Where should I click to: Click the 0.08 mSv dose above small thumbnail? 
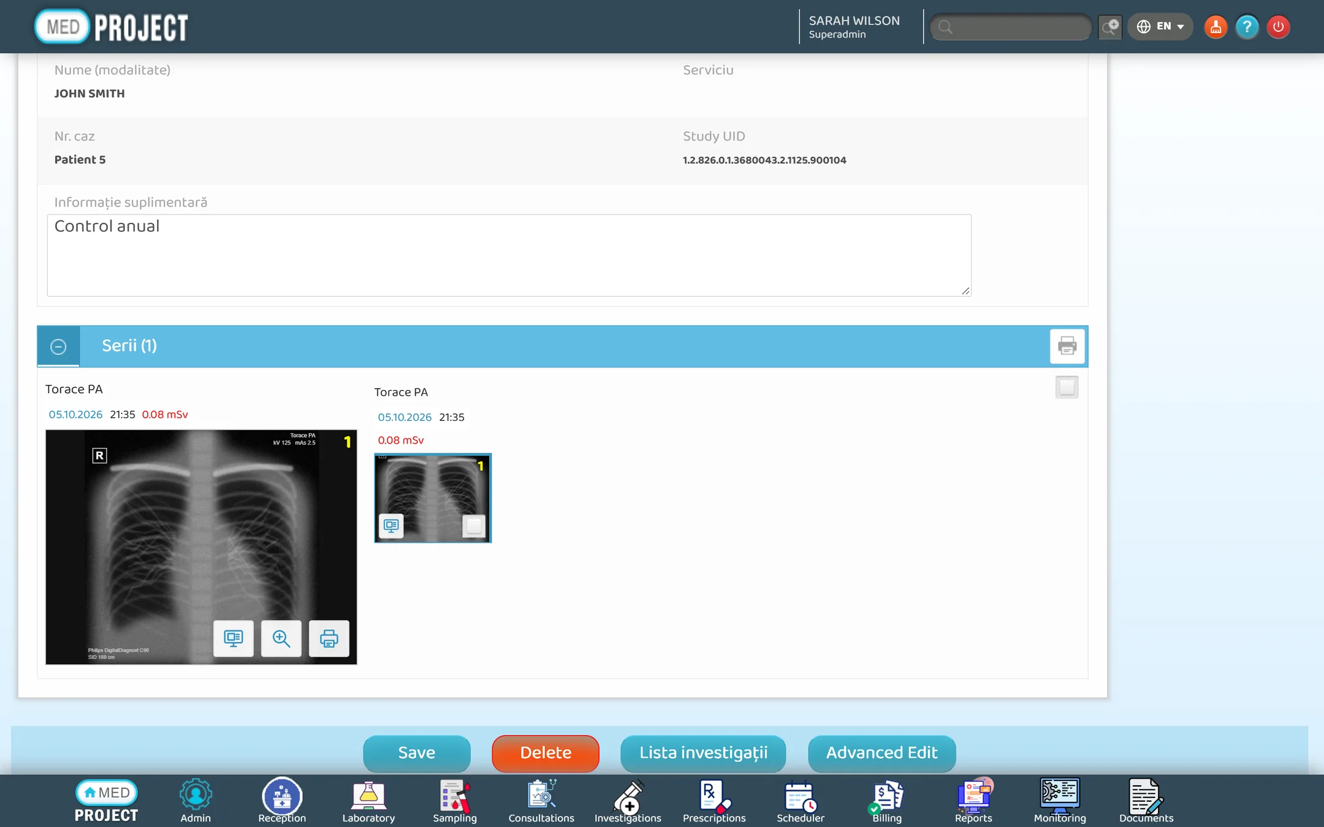[x=401, y=440]
